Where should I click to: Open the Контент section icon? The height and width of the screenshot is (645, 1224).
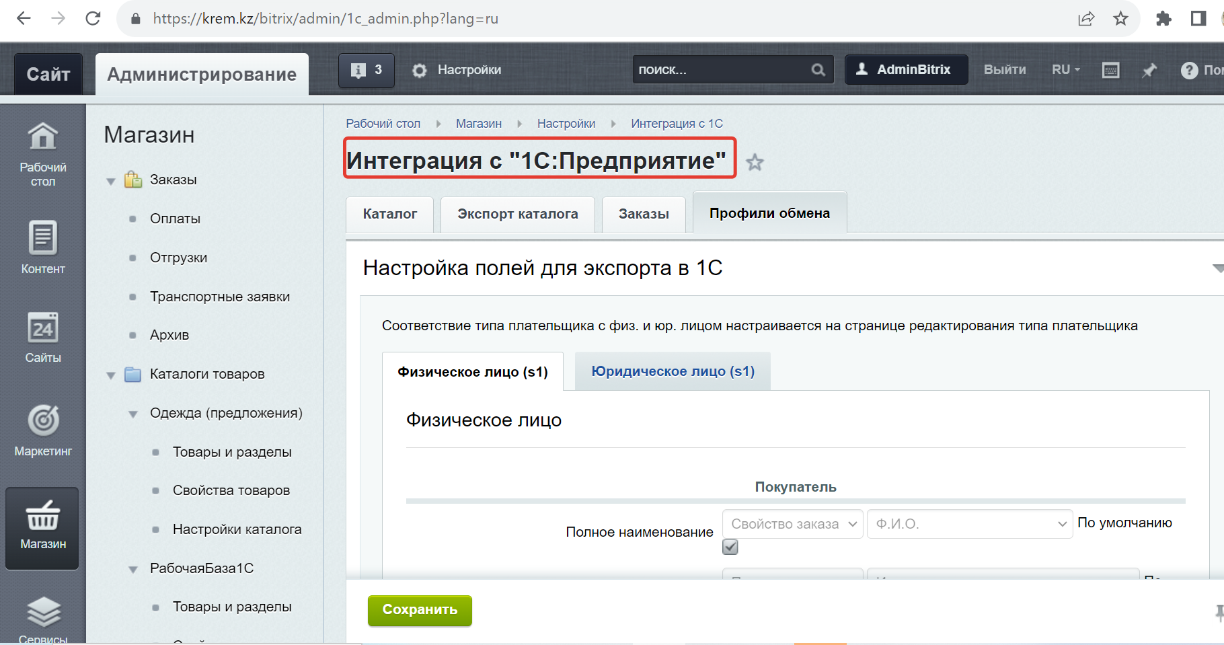[x=43, y=247]
